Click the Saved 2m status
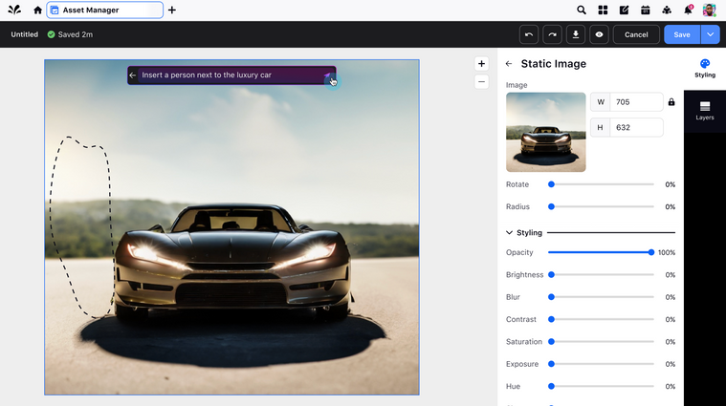 (70, 34)
